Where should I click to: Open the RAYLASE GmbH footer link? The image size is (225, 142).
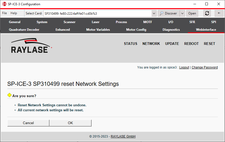tap(123, 136)
